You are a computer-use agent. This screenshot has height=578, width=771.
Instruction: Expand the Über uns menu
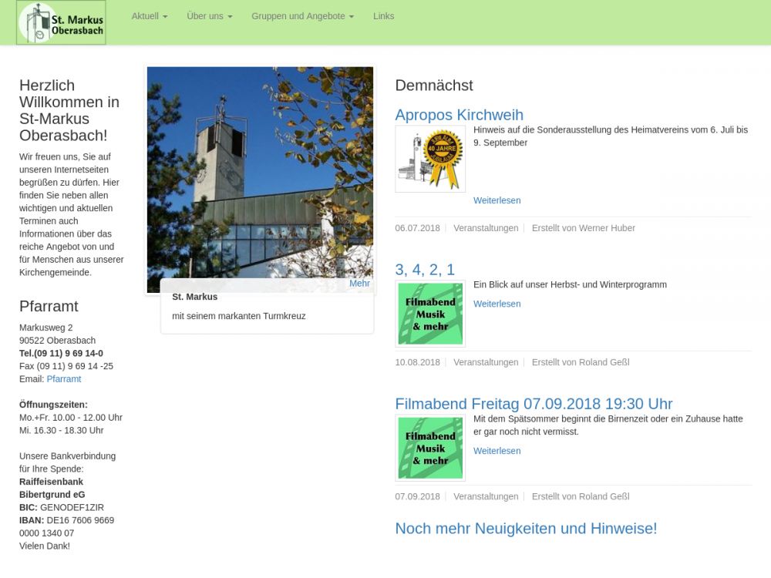209,16
